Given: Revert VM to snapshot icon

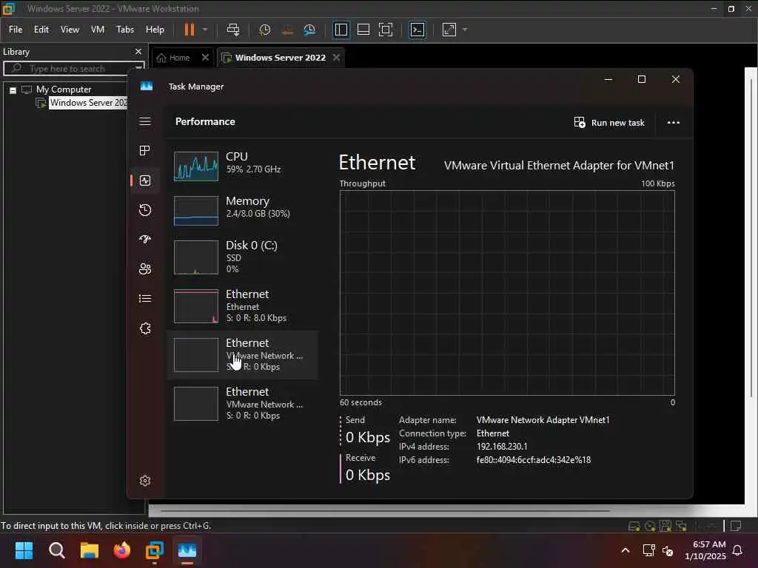Looking at the screenshot, I should coord(287,30).
